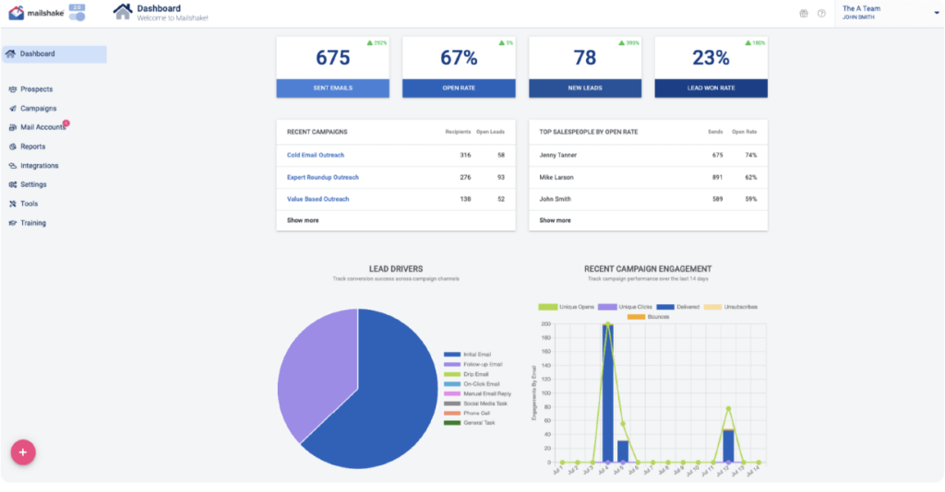Expand The A Team account dropdown

pos(937,13)
